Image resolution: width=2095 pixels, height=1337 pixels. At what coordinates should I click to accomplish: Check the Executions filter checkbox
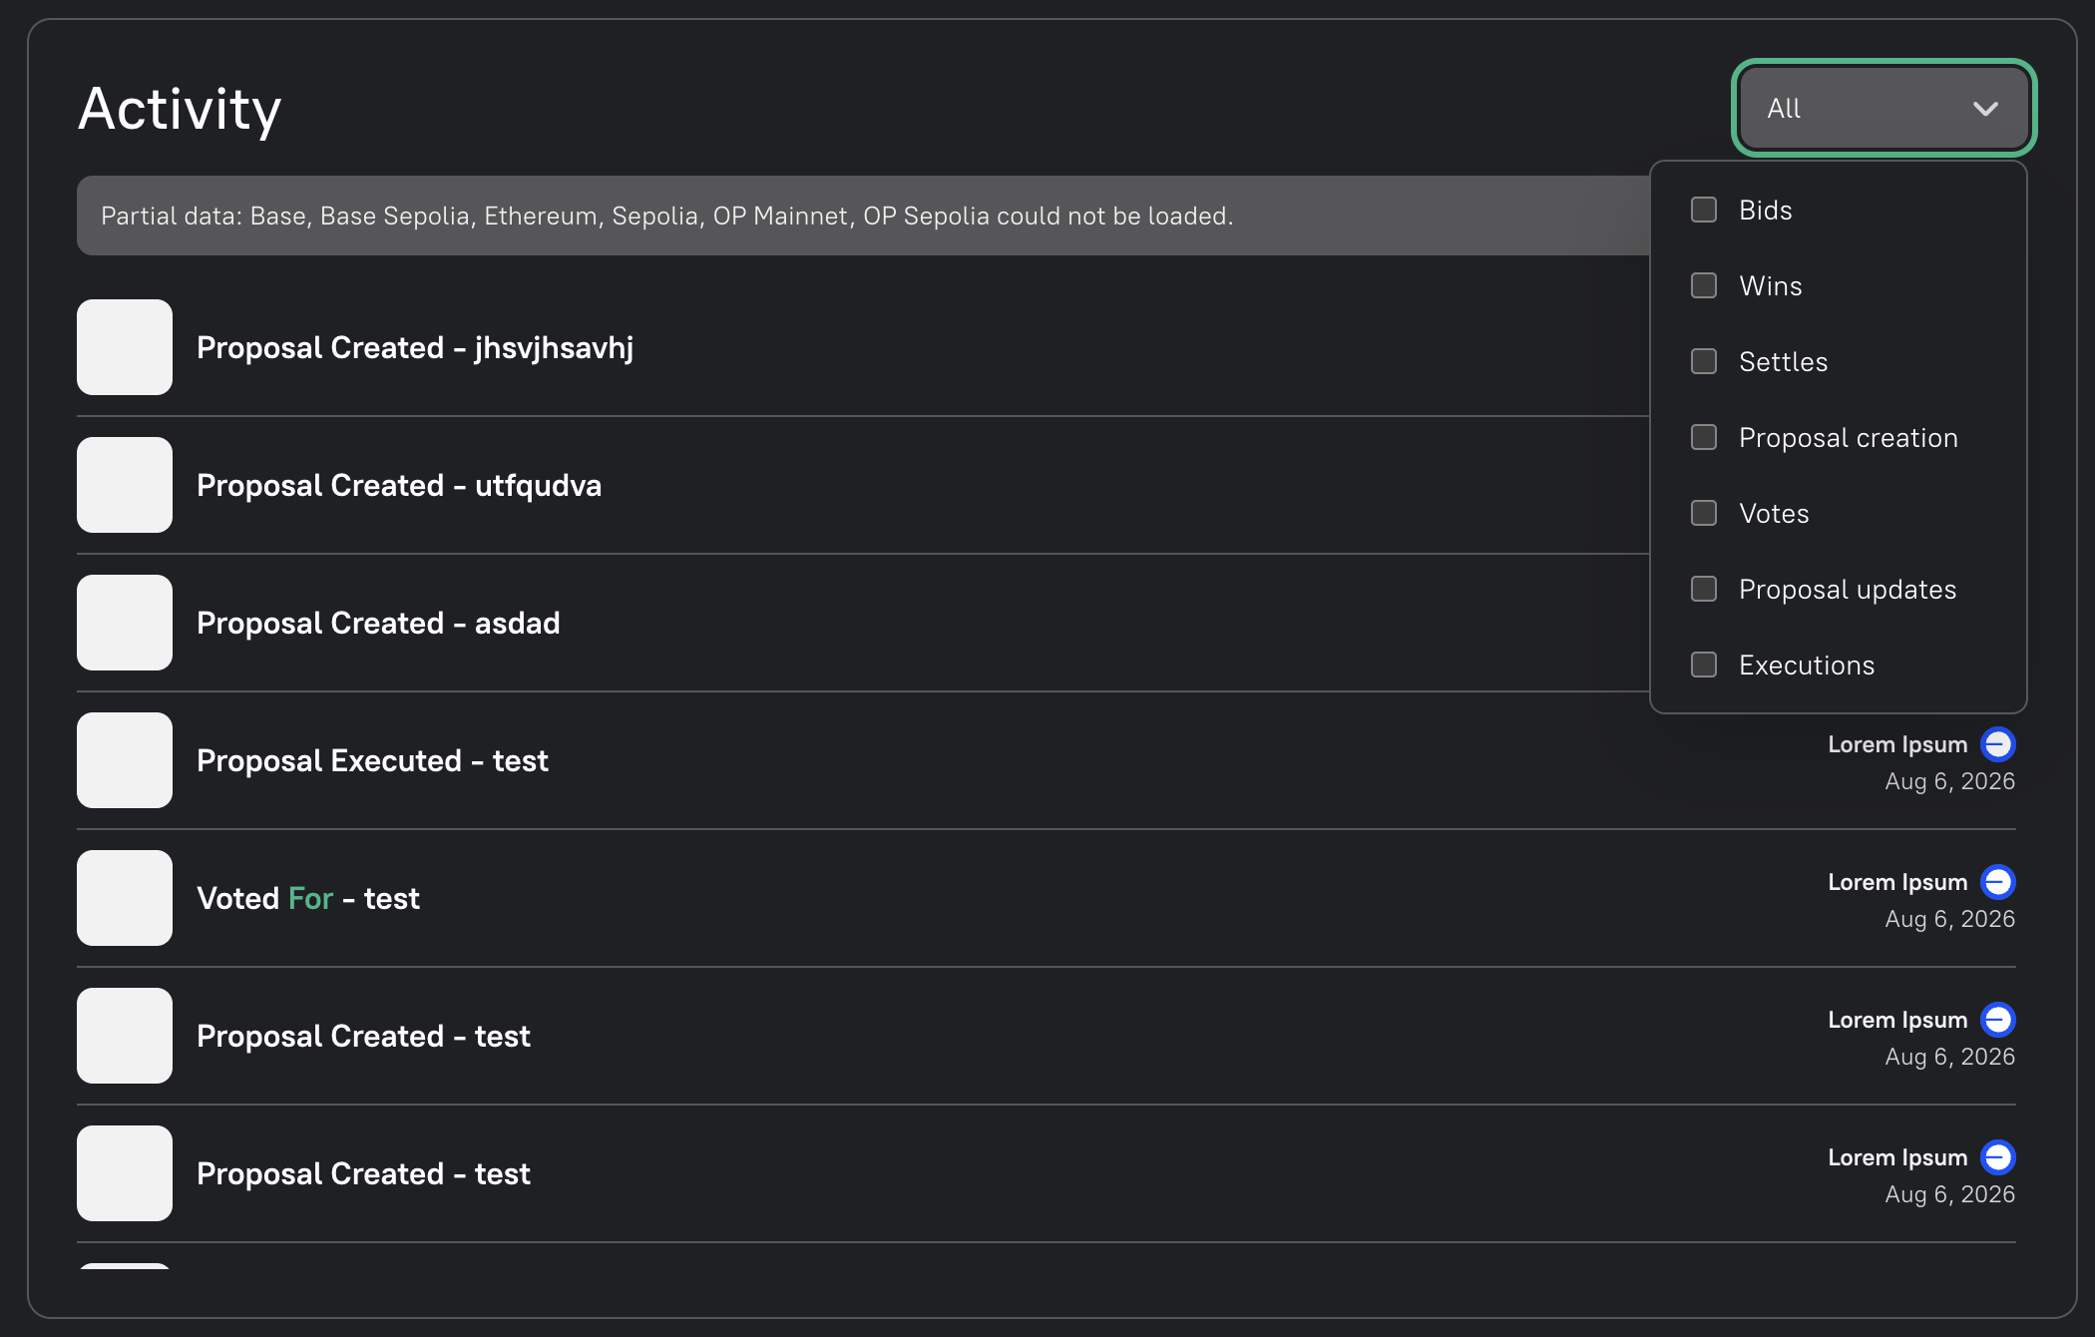1704,665
